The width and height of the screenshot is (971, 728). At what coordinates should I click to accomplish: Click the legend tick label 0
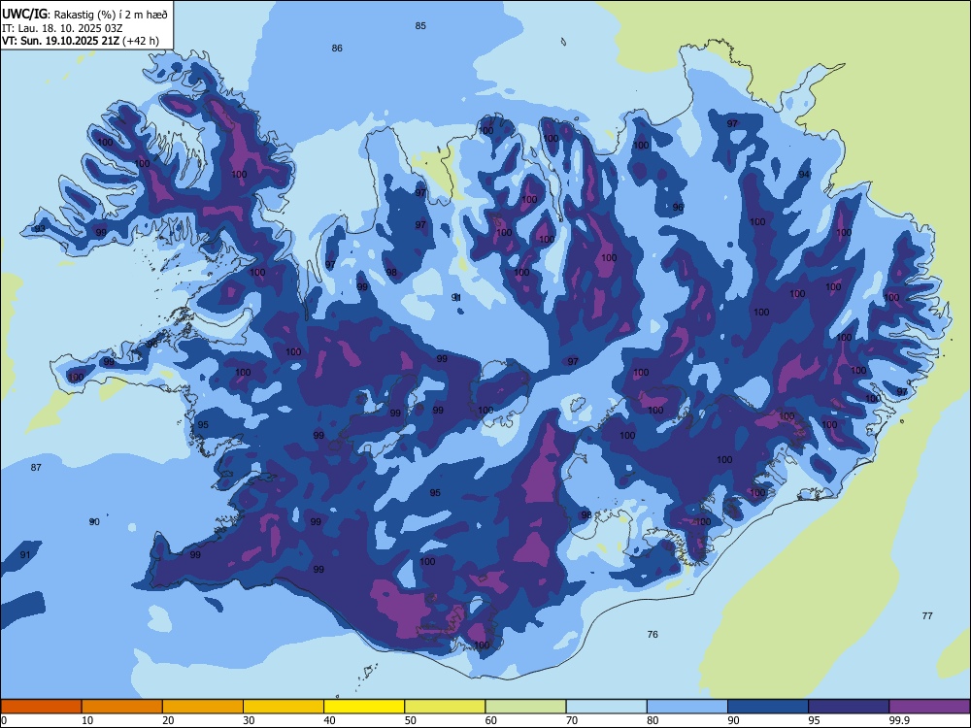tap(4, 720)
